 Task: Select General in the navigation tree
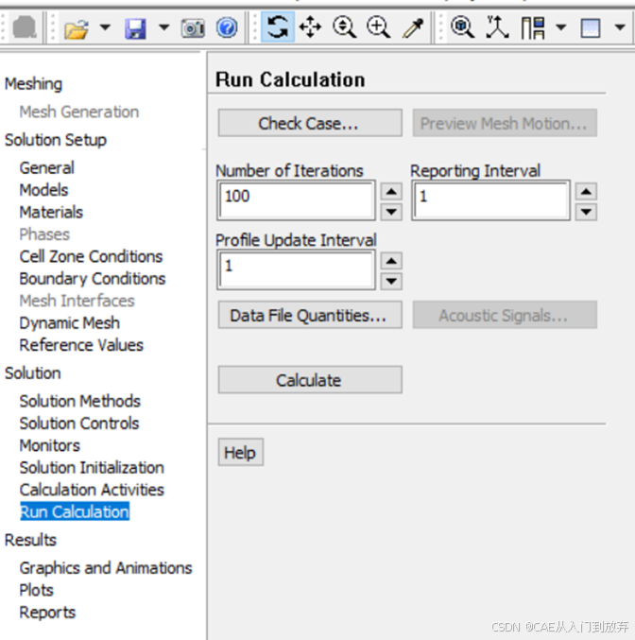(47, 167)
